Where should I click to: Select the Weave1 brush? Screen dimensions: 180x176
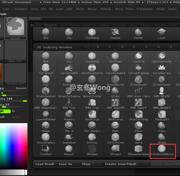click(x=69, y=150)
